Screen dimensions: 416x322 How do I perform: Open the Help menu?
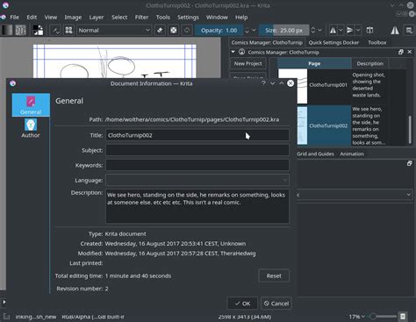point(241,18)
